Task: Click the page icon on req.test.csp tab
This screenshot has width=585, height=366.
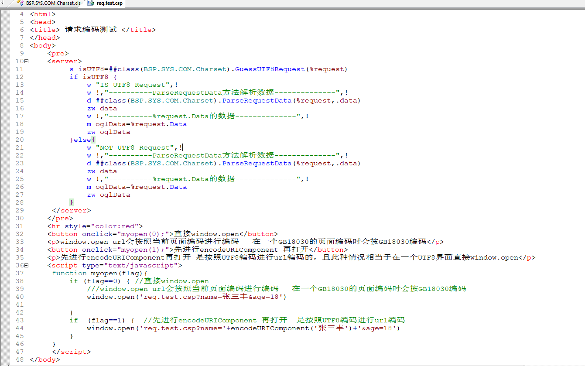Action: (x=91, y=3)
